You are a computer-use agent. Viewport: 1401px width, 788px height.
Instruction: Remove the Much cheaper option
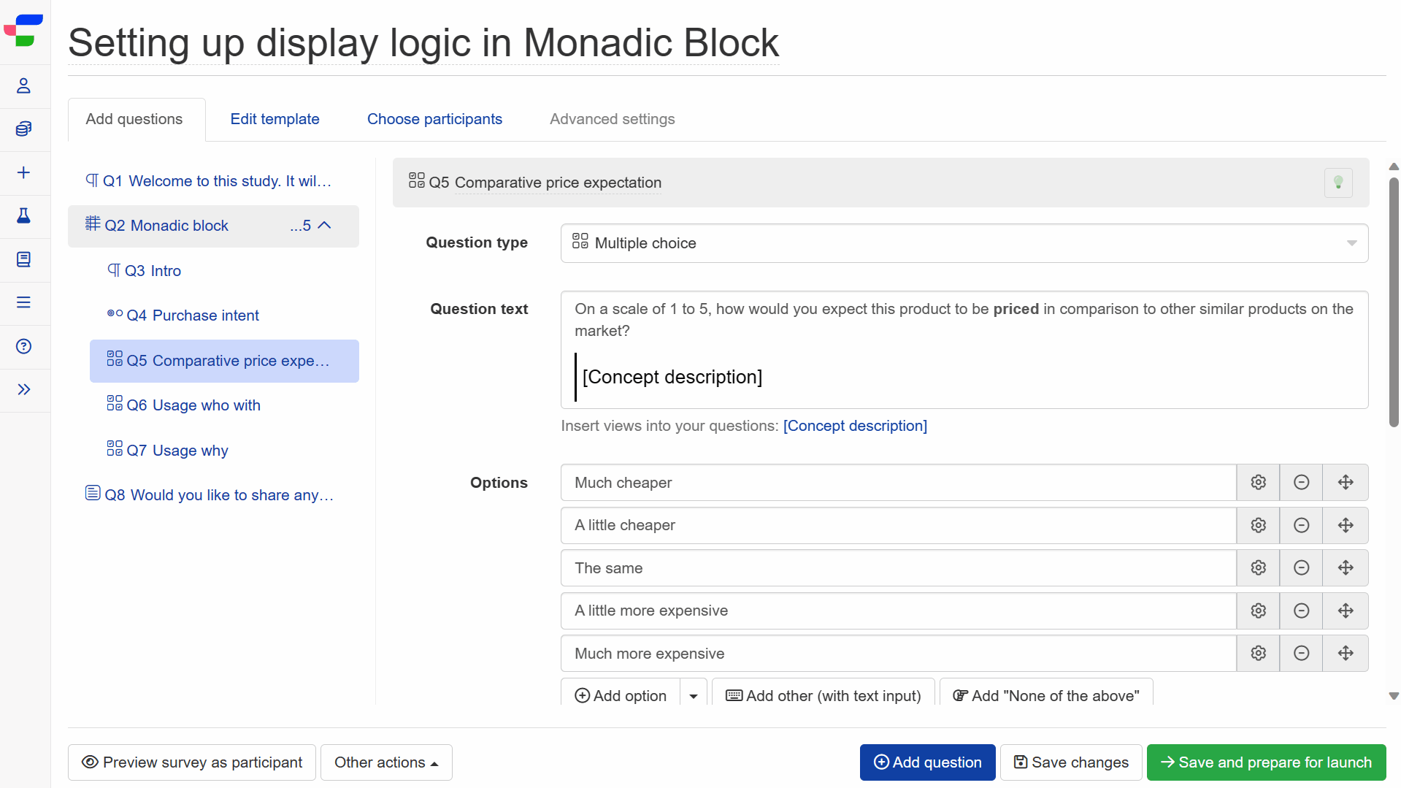1301,482
